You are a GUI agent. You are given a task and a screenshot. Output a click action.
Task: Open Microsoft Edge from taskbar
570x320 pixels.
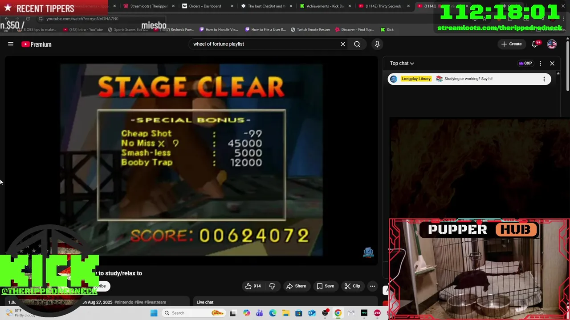point(273,313)
